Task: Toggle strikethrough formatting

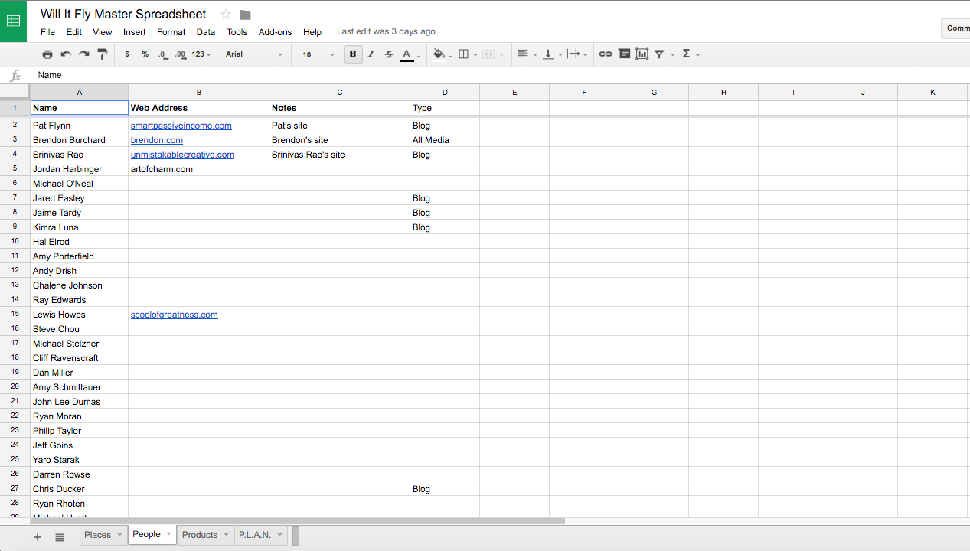Action: [x=389, y=54]
